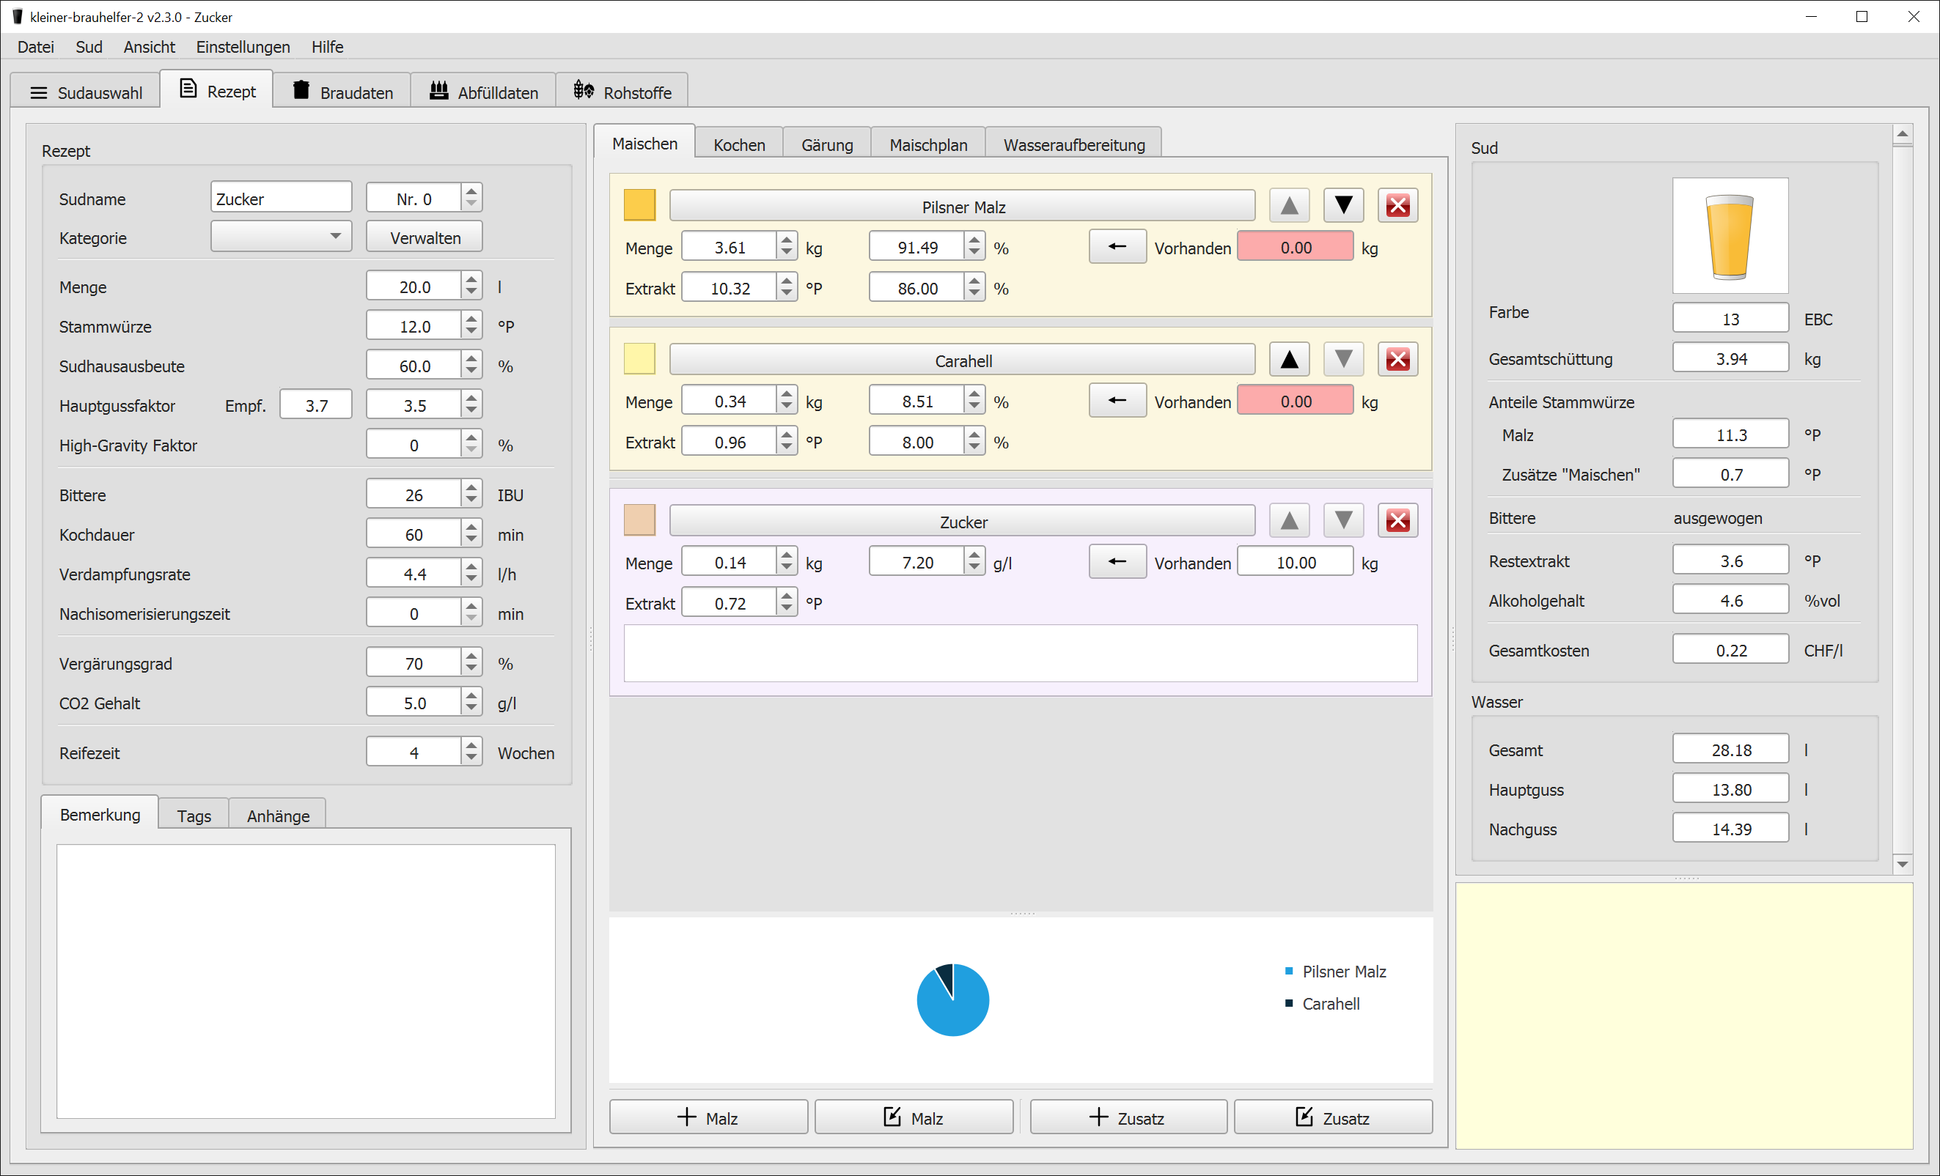
Task: Increase the Vergärungsgrad spinner
Action: (471, 657)
